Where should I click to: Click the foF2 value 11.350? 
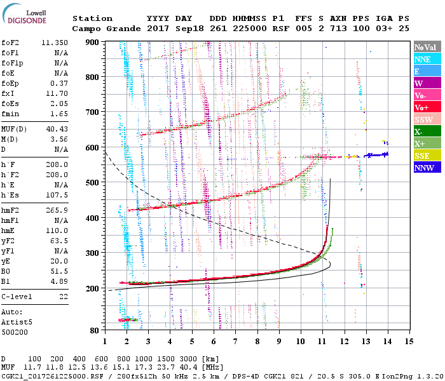55,43
